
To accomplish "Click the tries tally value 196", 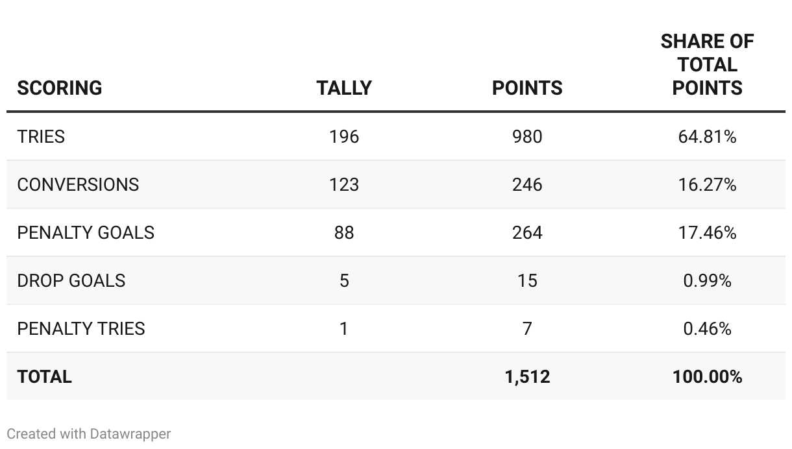I will click(343, 137).
